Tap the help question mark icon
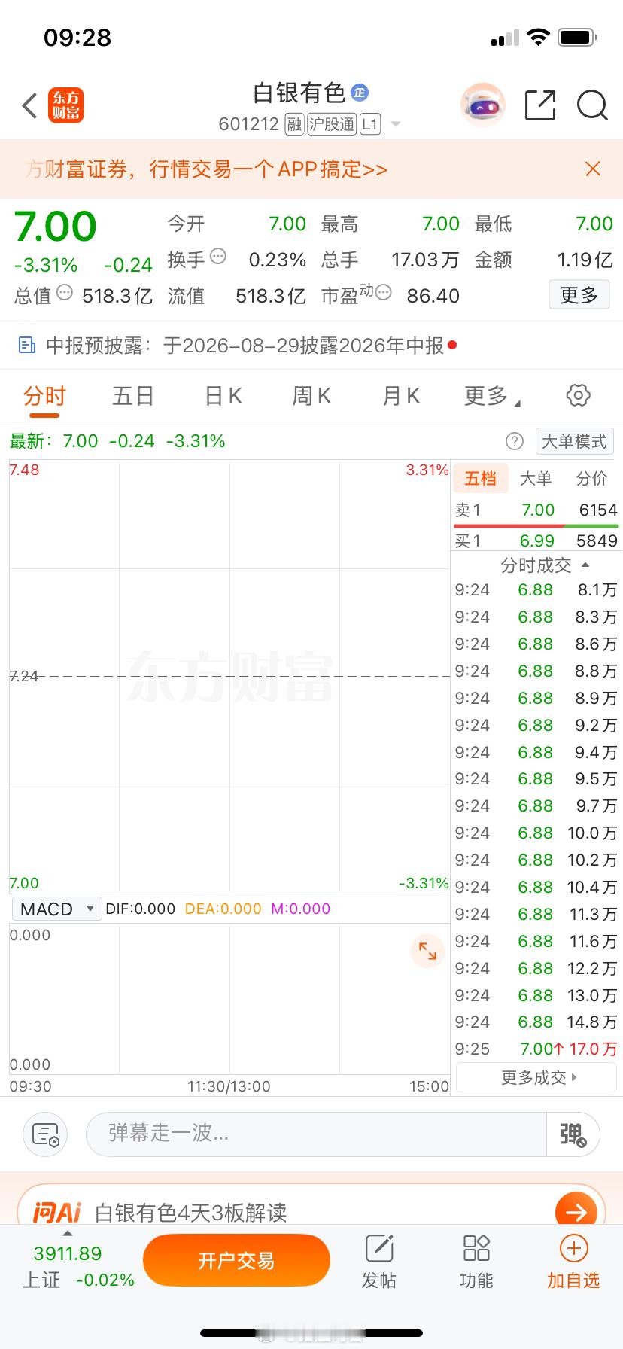Viewport: 623px width, 1349px height. 515,441
